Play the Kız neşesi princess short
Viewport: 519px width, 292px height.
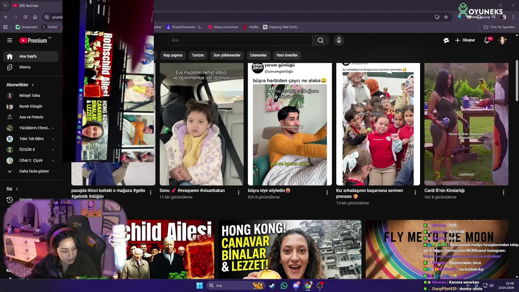[x=378, y=124]
